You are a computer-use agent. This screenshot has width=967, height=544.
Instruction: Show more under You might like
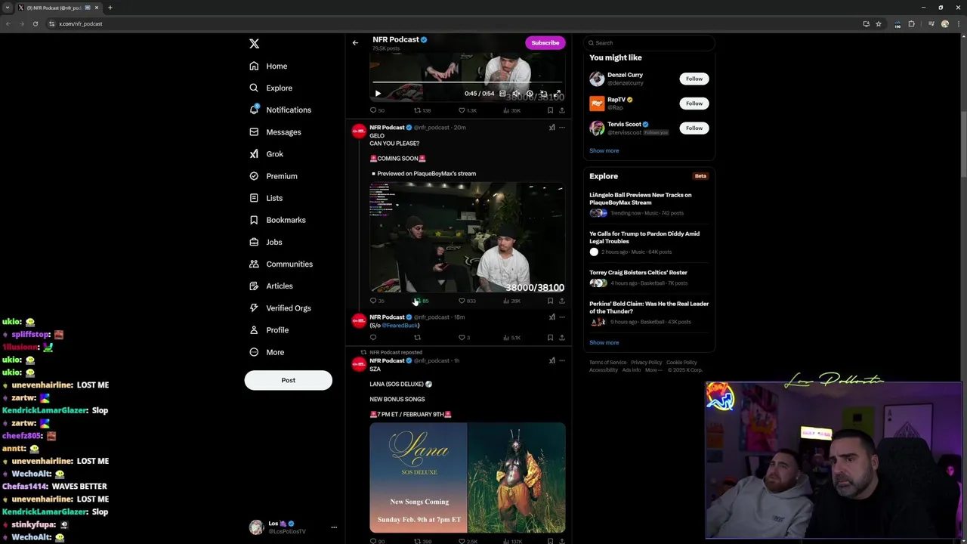(x=604, y=150)
